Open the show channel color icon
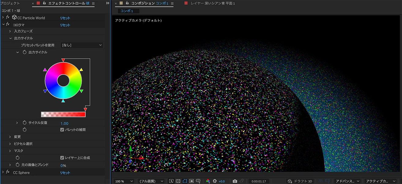402x184 pixels. 208,181
